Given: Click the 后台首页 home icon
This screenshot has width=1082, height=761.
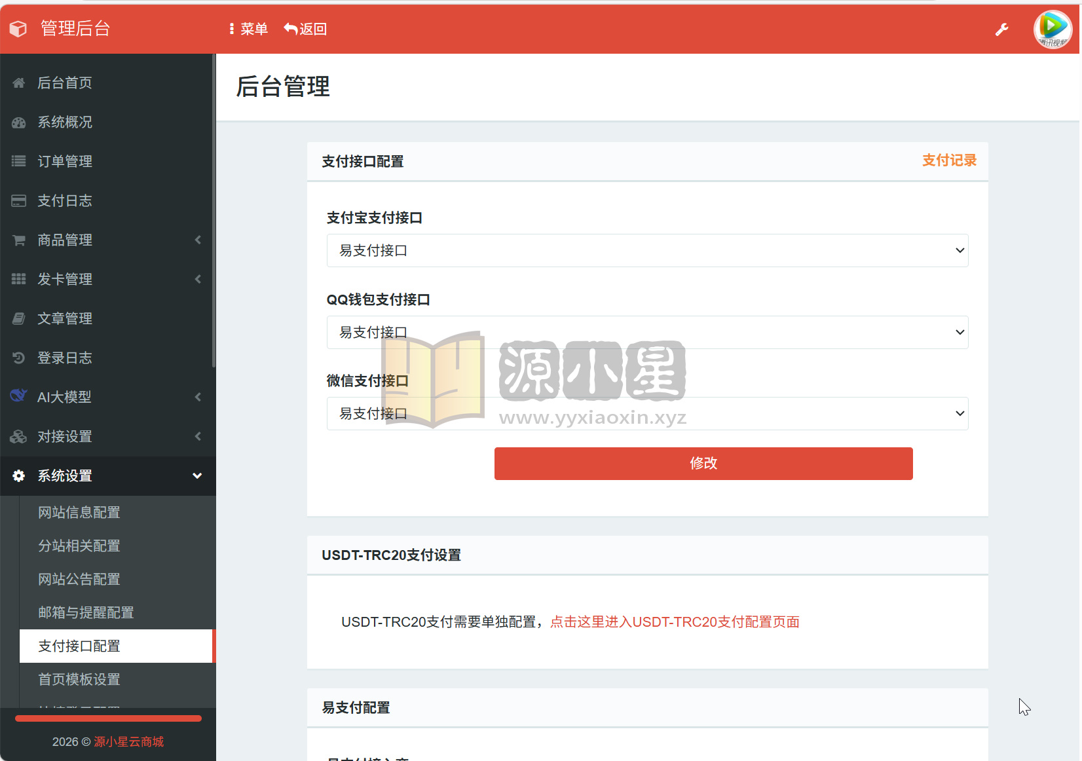Looking at the screenshot, I should [x=18, y=83].
